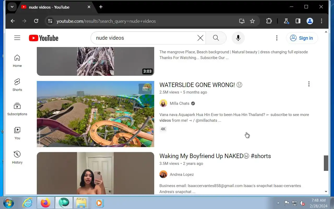This screenshot has width=334, height=209.
Task: Open YouTube settings three-dot menu
Action: pyautogui.click(x=277, y=38)
